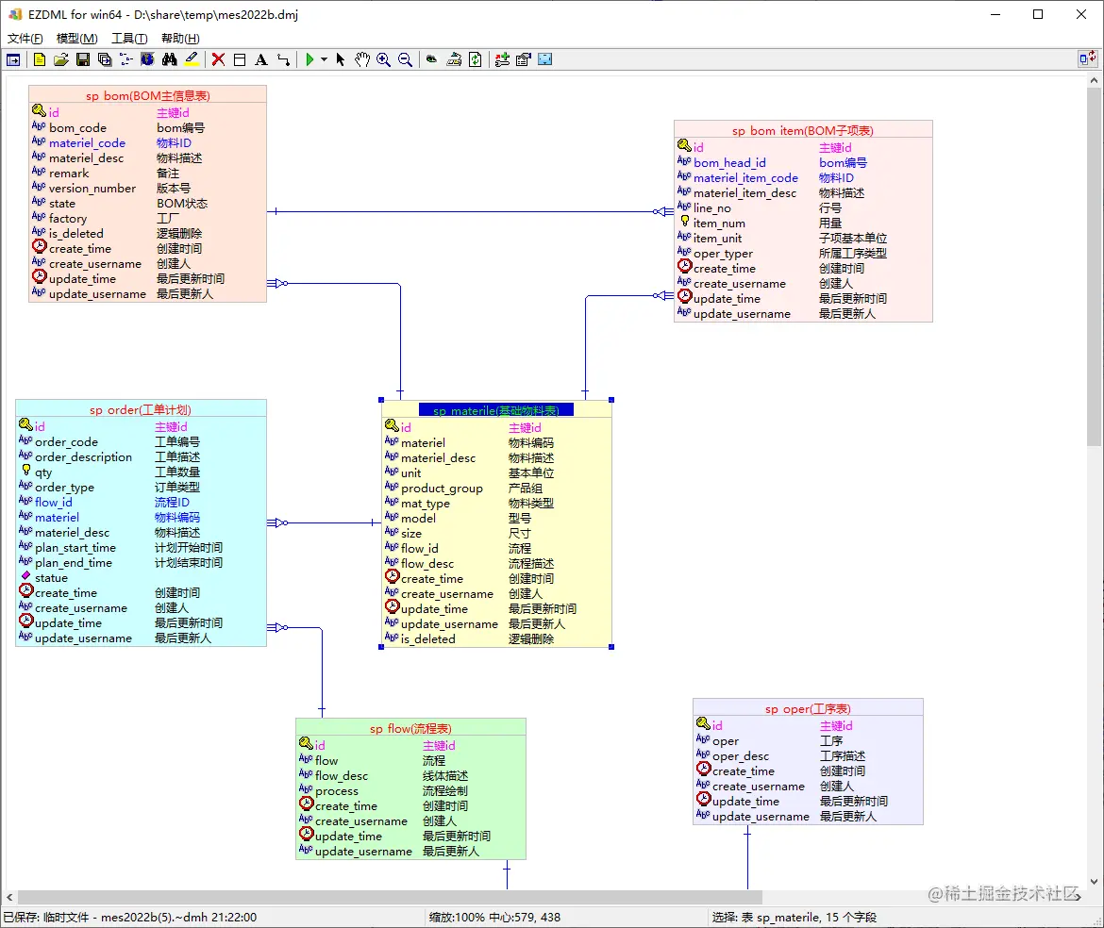The height and width of the screenshot is (928, 1104).
Task: Select the sp_bom table title
Action: (148, 95)
